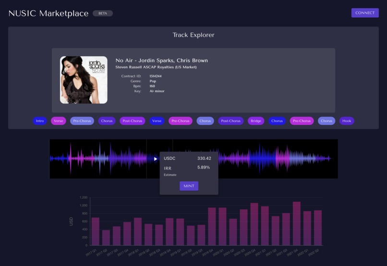The width and height of the screenshot is (387, 266).
Task: Click the Genre value 'Pop'
Action: pyautogui.click(x=153, y=81)
